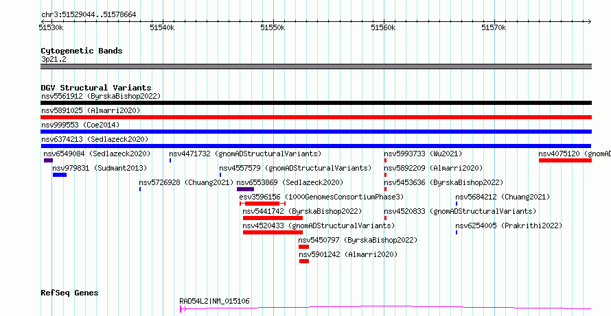Open variant nsv4520833 gnomAD label

point(460,211)
